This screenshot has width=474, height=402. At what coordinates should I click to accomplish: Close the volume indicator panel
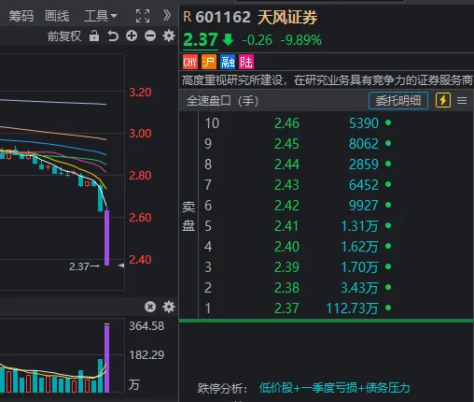point(150,307)
